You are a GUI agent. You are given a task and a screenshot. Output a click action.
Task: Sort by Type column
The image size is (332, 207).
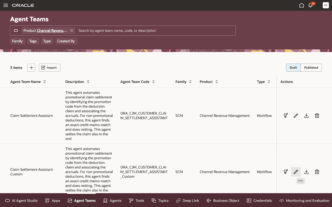tap(269, 82)
